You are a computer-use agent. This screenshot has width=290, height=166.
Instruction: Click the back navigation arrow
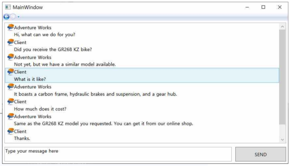7,17
